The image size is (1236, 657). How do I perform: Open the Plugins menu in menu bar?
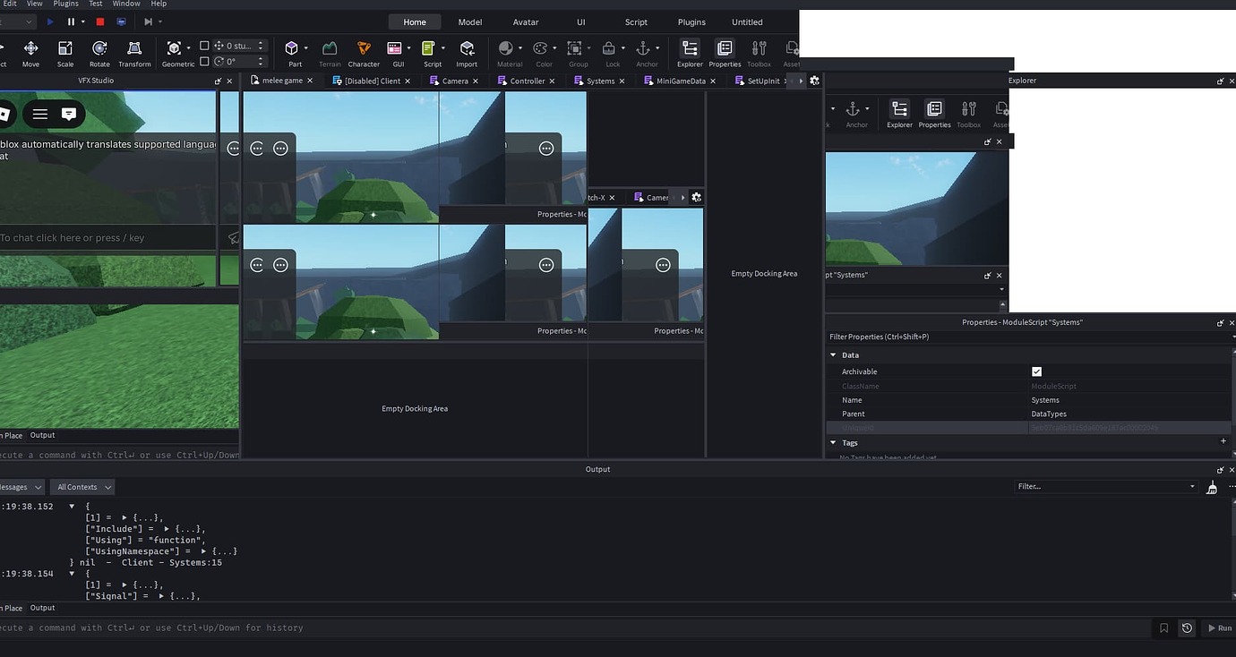tap(65, 4)
